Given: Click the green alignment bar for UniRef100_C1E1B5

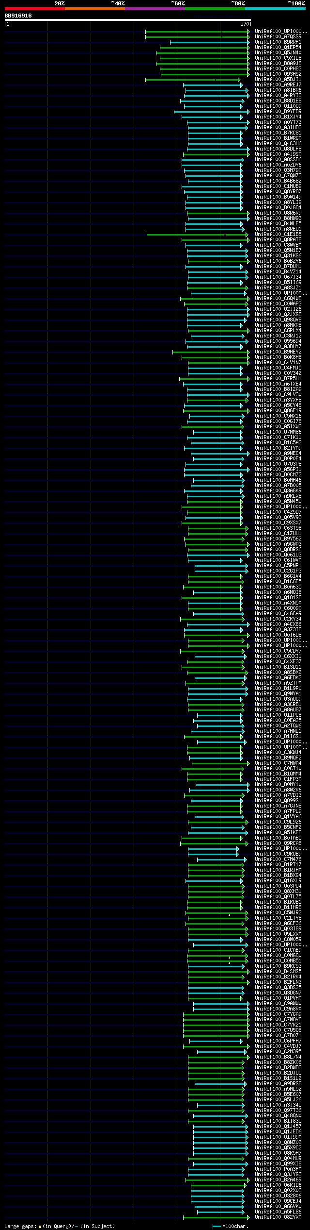Looking at the screenshot, I should pos(198,235).
